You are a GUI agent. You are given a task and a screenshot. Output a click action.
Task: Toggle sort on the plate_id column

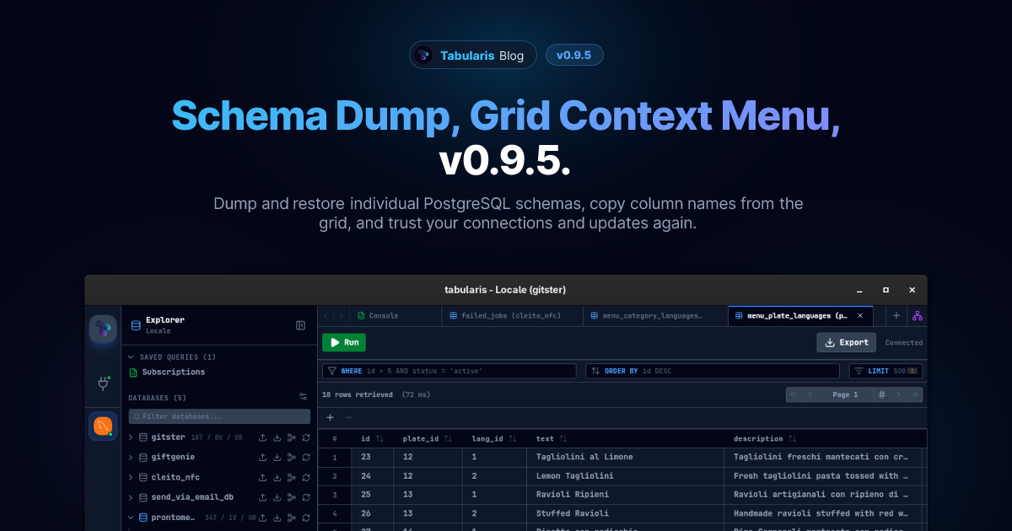pos(449,438)
